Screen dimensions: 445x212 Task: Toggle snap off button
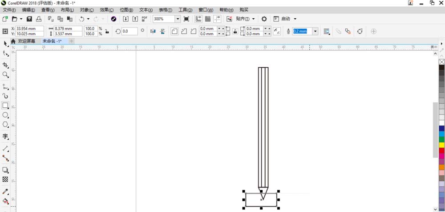229,19
